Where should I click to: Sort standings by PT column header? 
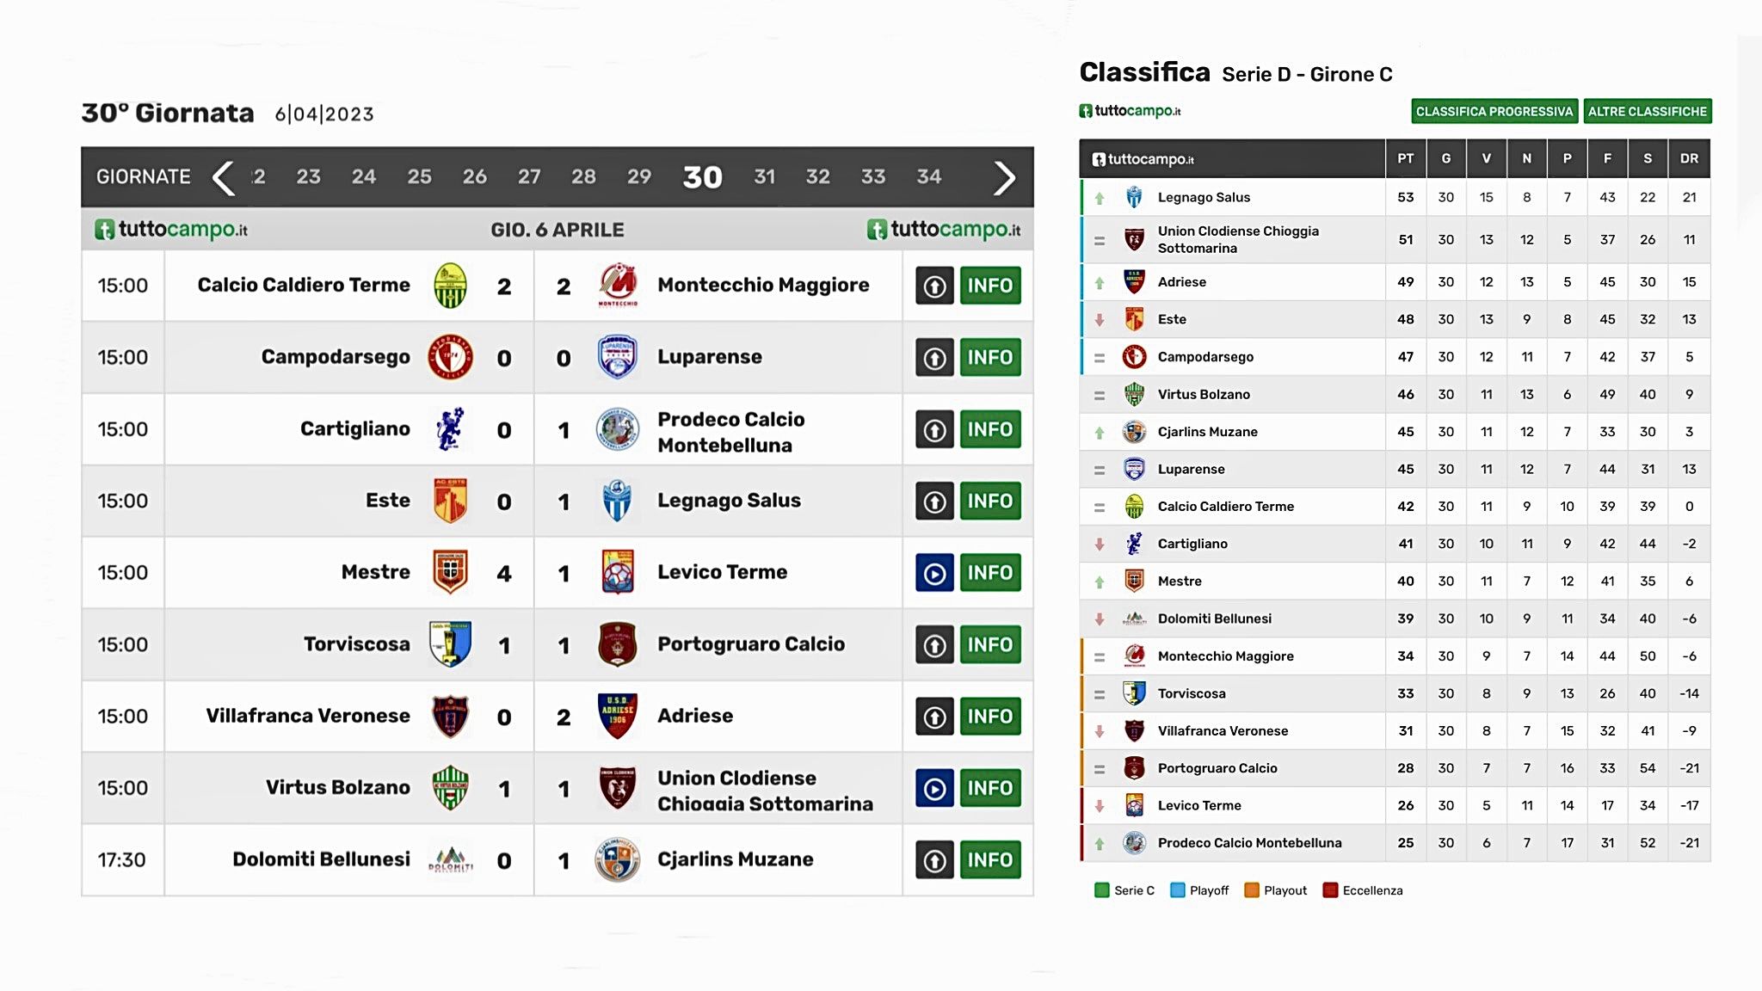(1405, 158)
